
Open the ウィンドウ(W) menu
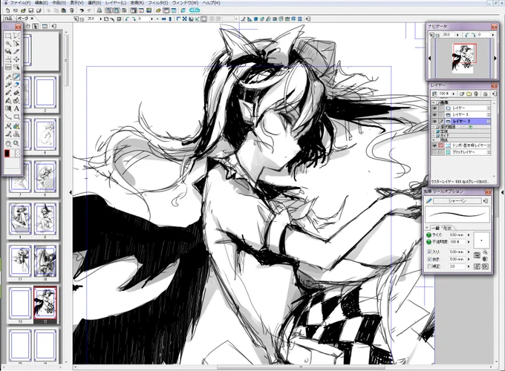pyautogui.click(x=185, y=2)
